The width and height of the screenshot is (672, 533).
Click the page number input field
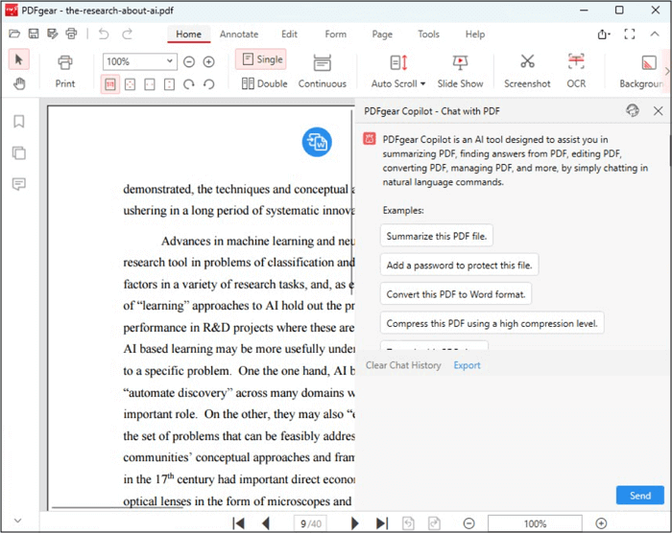pos(307,523)
